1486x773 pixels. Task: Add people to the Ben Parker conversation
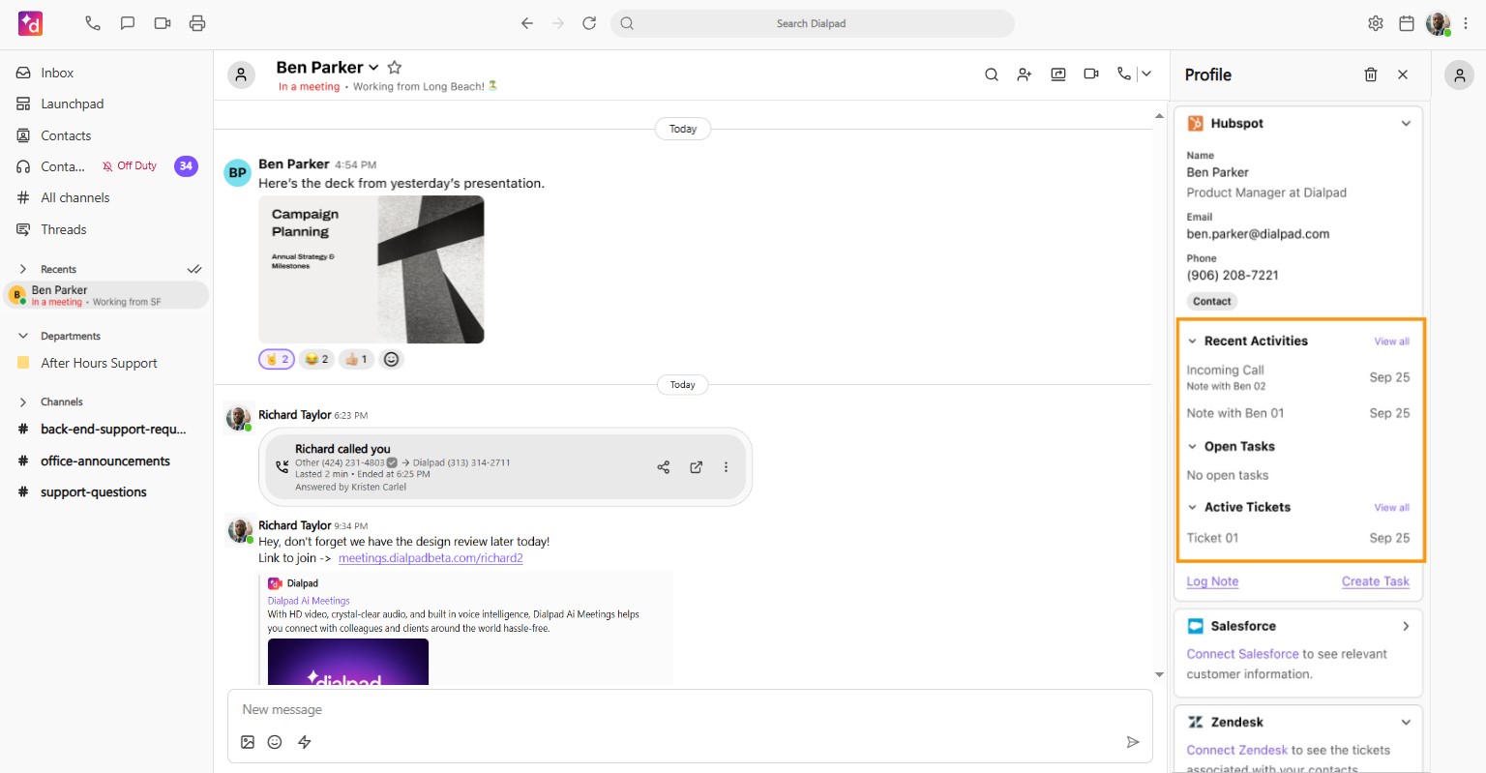[x=1025, y=74]
